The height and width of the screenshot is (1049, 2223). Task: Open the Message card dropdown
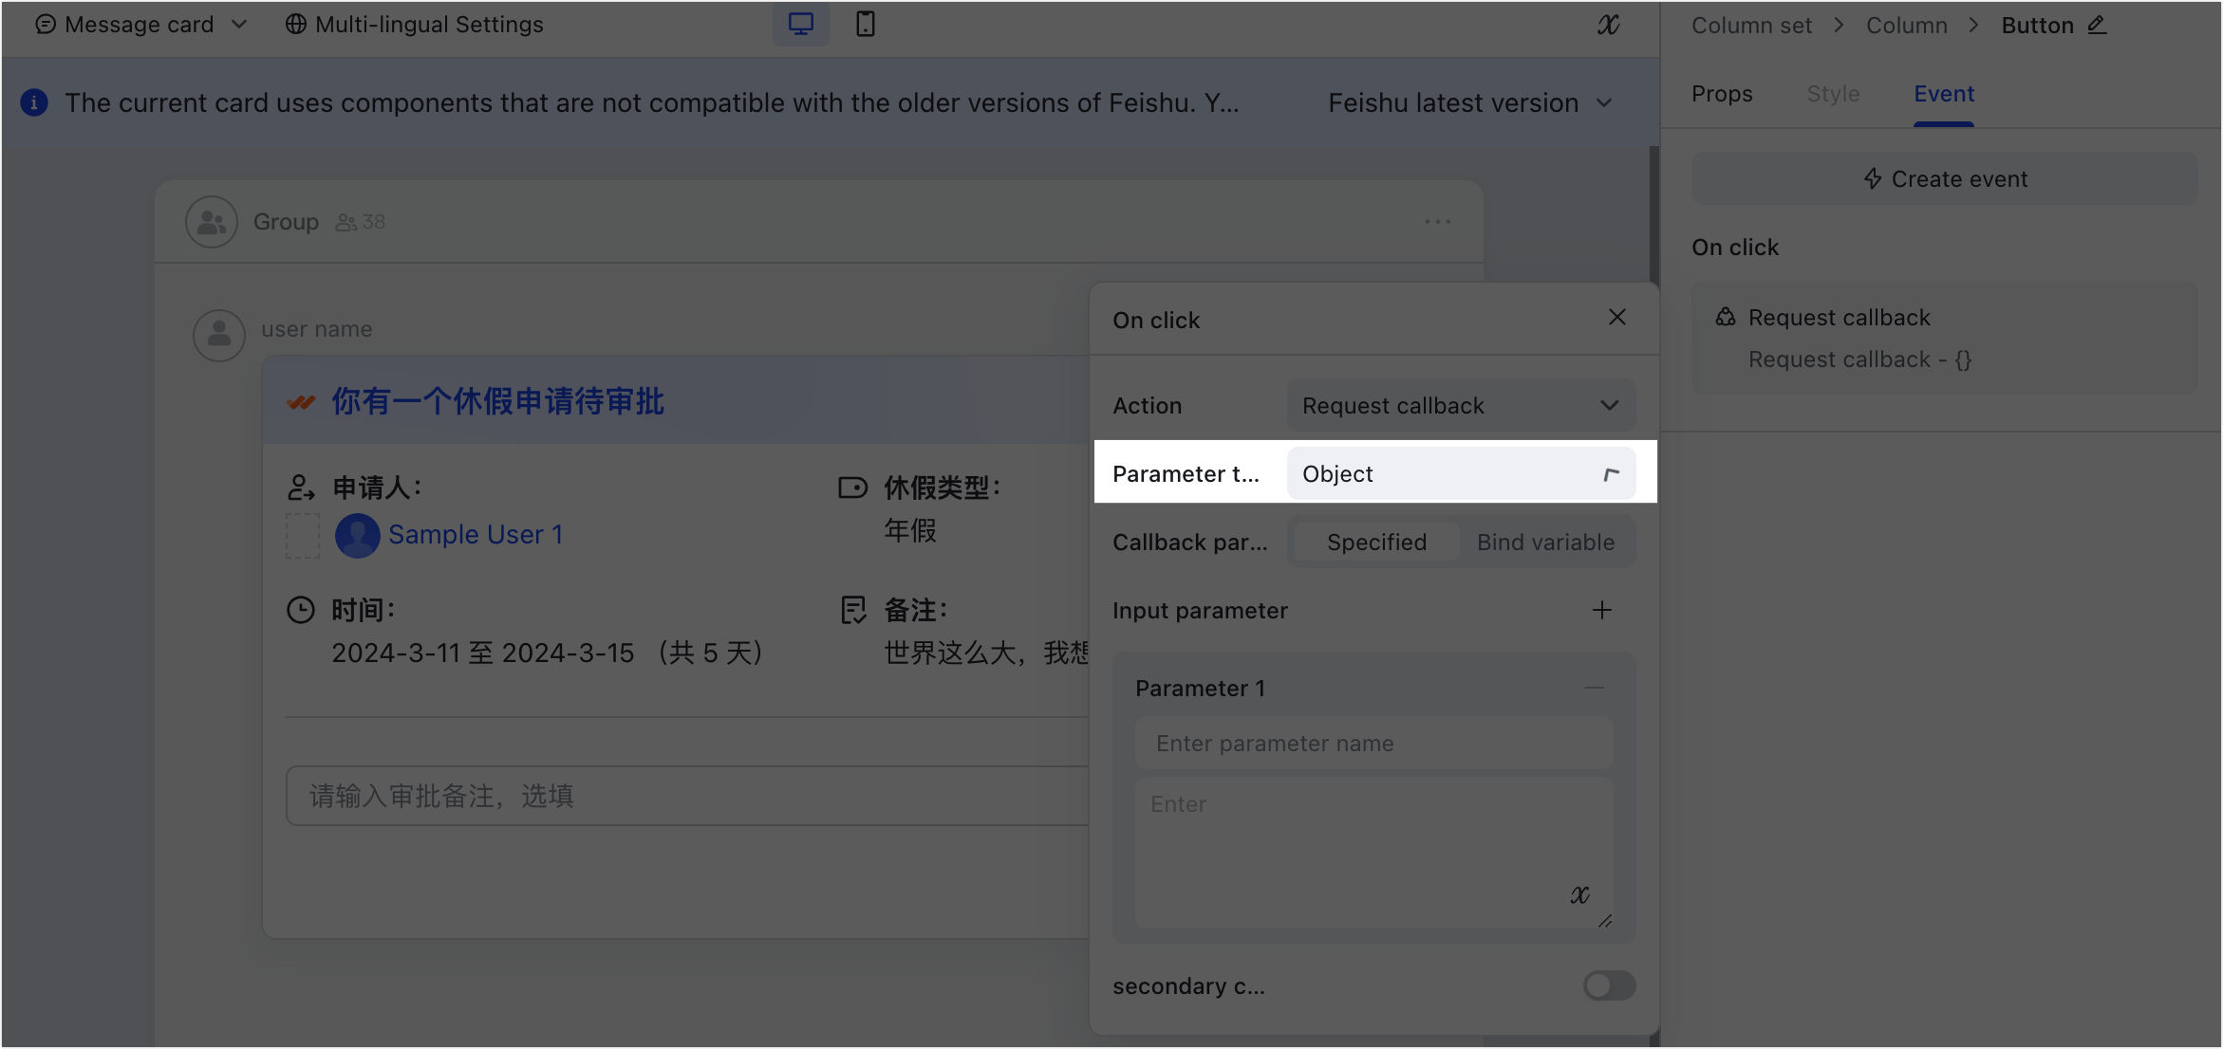coord(140,25)
